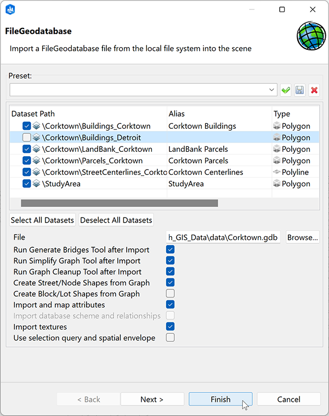Disable Run Graph Cleanup Tool after Import
This screenshot has width=329, height=416.
(171, 271)
